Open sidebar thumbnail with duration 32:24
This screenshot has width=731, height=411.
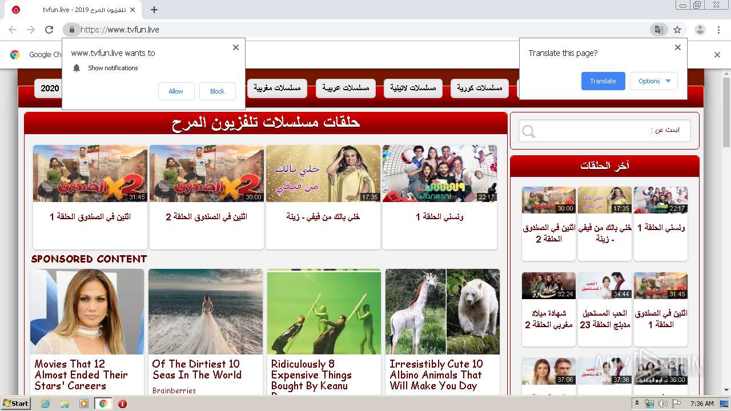point(549,285)
